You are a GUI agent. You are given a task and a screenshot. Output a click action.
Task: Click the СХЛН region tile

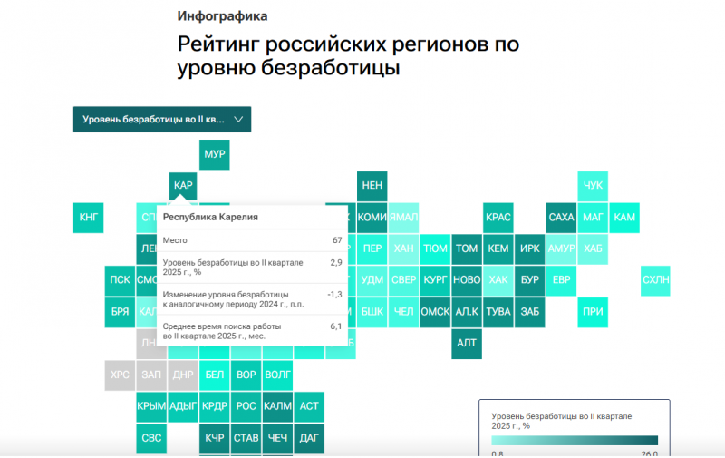655,280
